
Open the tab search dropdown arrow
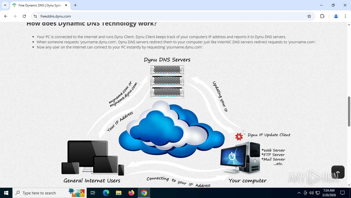pos(5,5)
